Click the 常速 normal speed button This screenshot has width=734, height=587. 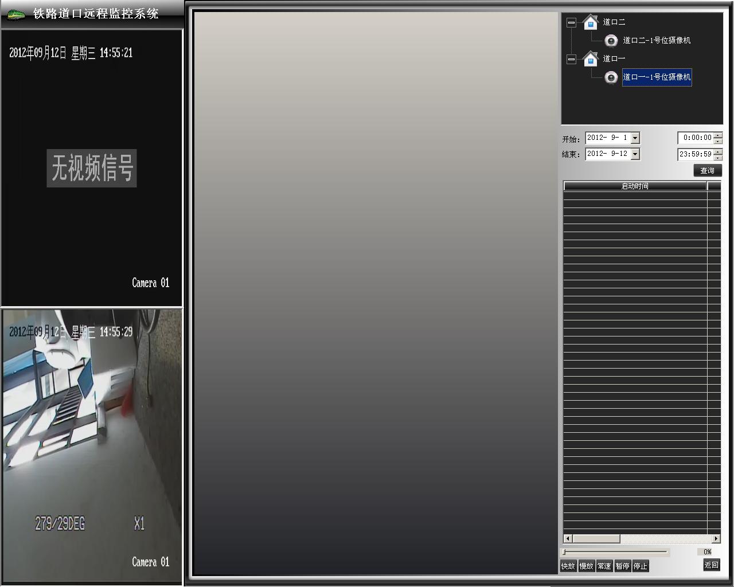[604, 566]
